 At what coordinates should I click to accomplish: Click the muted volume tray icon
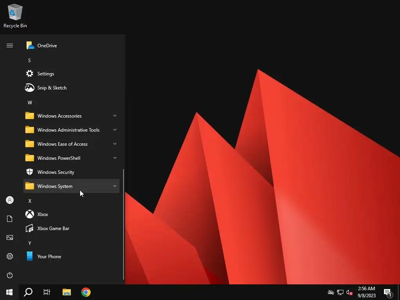350,292
